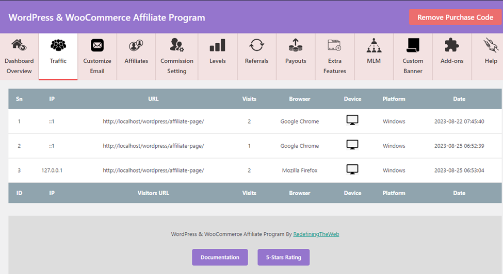Open the Help handshake icon
Viewport: 503px width, 274px height.
point(491,45)
